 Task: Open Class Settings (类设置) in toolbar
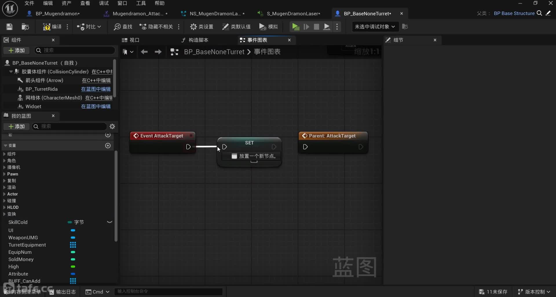[x=202, y=27]
